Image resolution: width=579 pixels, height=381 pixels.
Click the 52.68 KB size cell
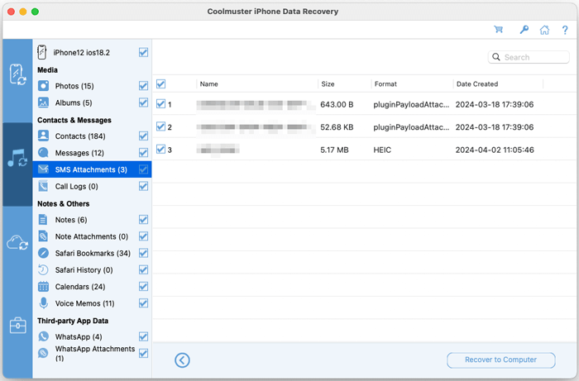(337, 127)
